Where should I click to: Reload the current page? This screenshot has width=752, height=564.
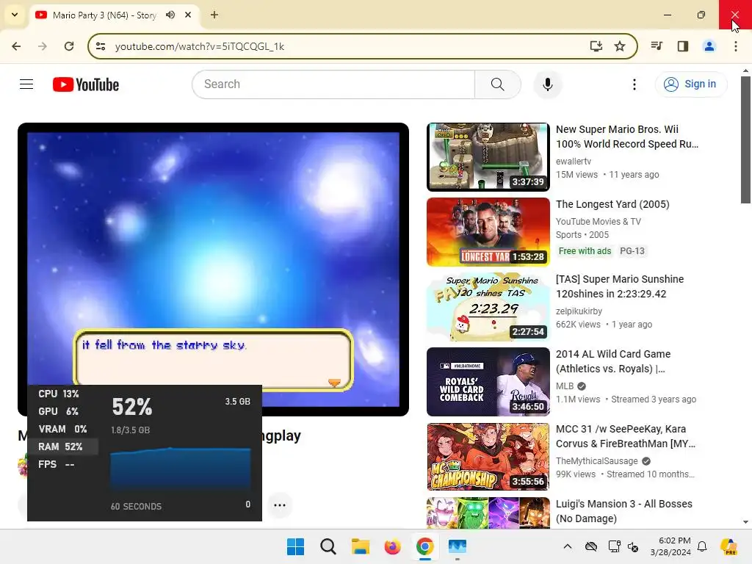coord(69,46)
